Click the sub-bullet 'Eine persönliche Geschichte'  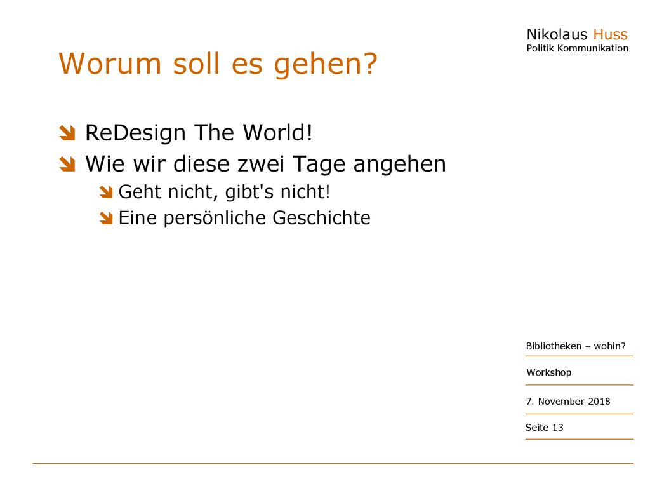(244, 219)
